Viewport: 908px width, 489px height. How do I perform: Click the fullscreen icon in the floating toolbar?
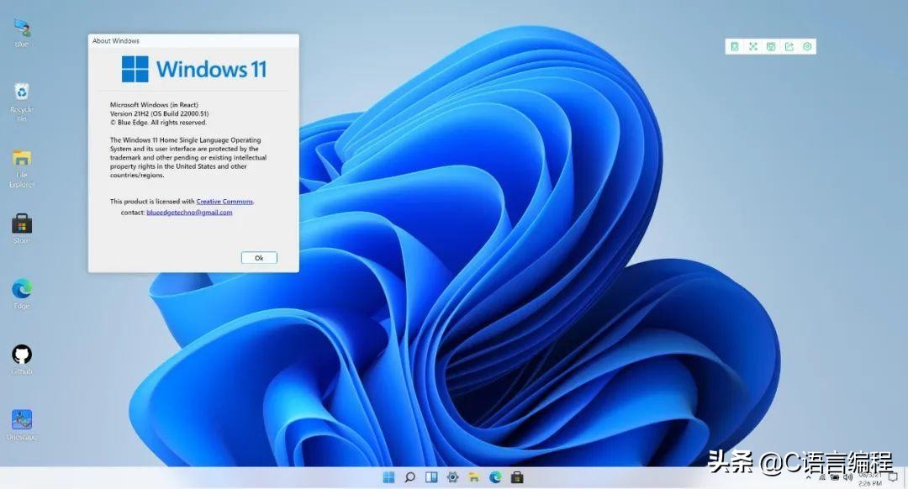[x=752, y=46]
